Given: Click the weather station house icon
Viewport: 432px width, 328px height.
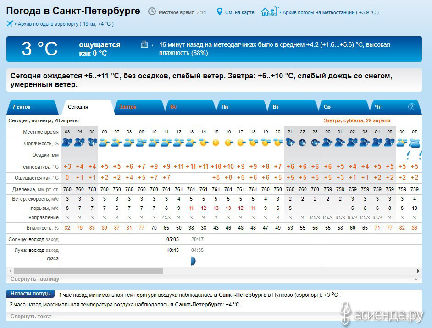Looking at the screenshot, I should (x=270, y=11).
